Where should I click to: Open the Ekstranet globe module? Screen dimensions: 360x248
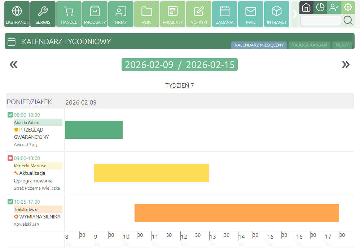(x=17, y=14)
